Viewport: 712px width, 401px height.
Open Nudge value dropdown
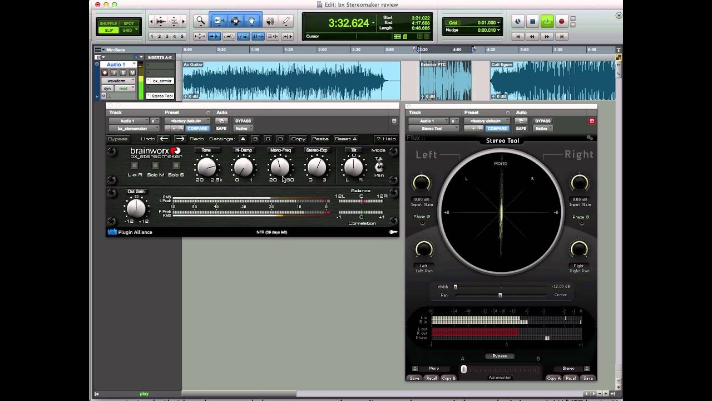click(x=498, y=30)
